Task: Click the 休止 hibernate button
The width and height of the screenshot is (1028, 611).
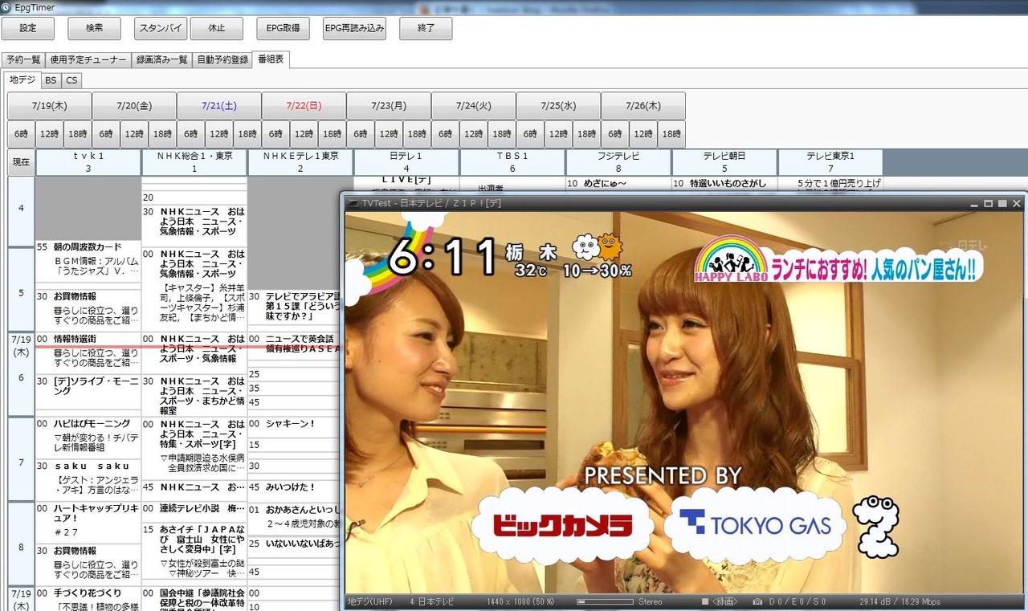Action: [x=217, y=28]
